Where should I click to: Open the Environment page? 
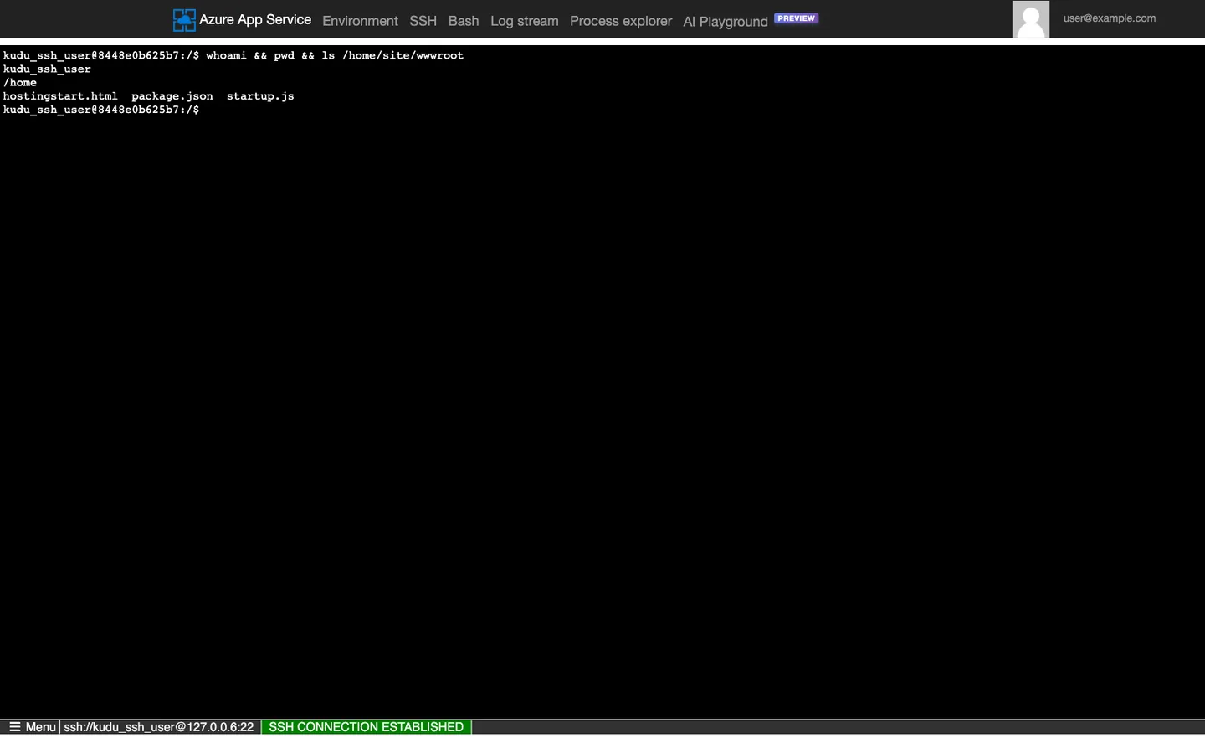pos(360,21)
